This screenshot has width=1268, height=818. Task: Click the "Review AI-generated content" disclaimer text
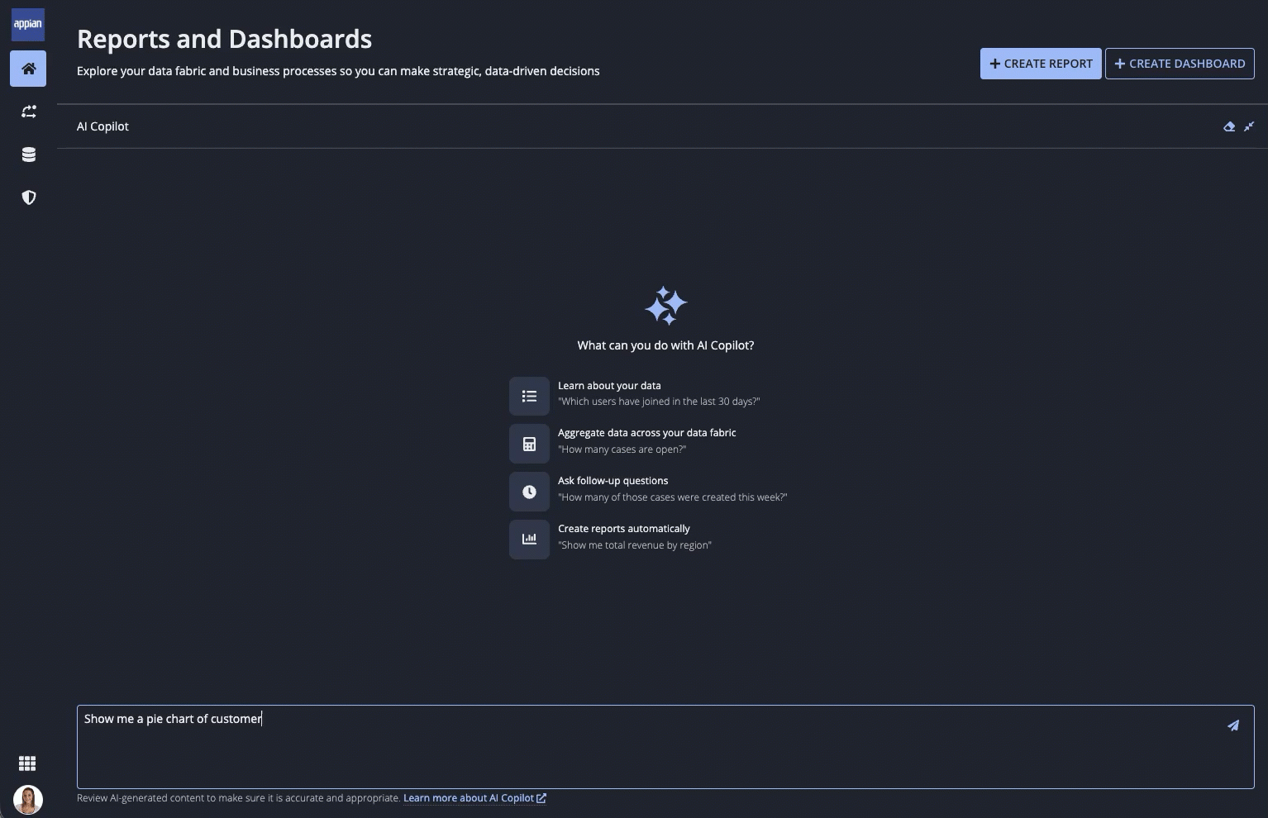tap(238, 798)
